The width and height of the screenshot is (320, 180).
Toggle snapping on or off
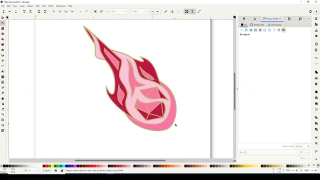[x=310, y=11]
